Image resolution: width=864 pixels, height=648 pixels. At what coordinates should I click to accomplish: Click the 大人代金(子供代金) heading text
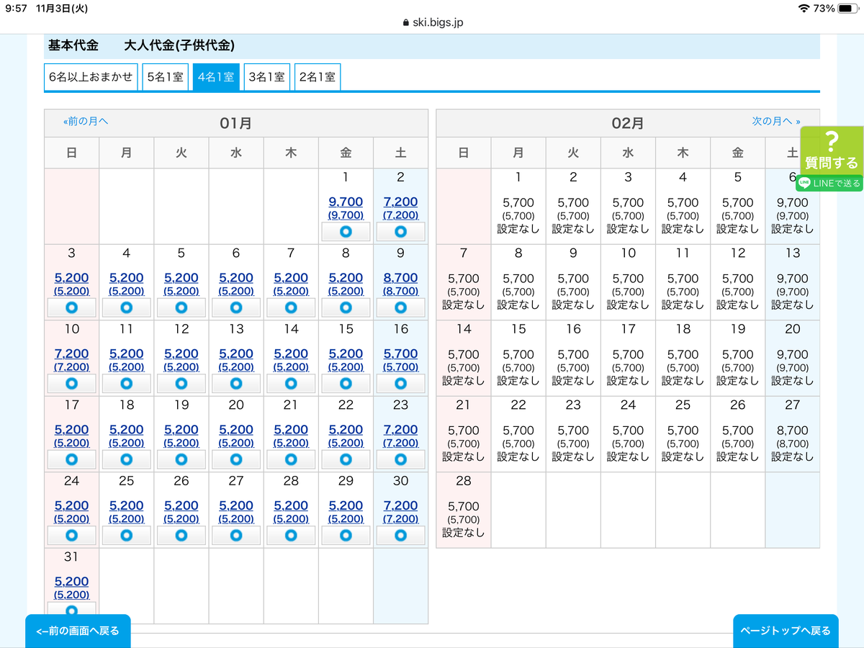(x=179, y=45)
